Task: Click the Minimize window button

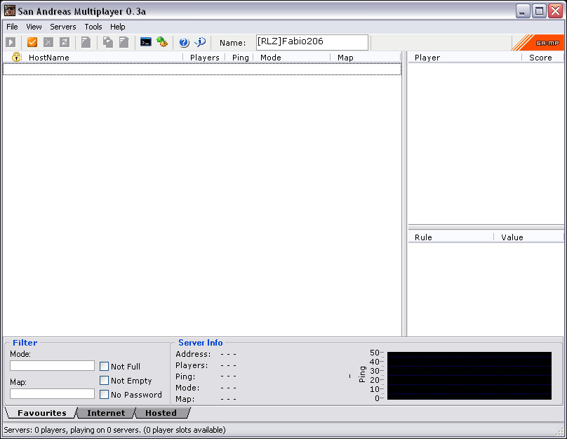Action: (x=523, y=11)
